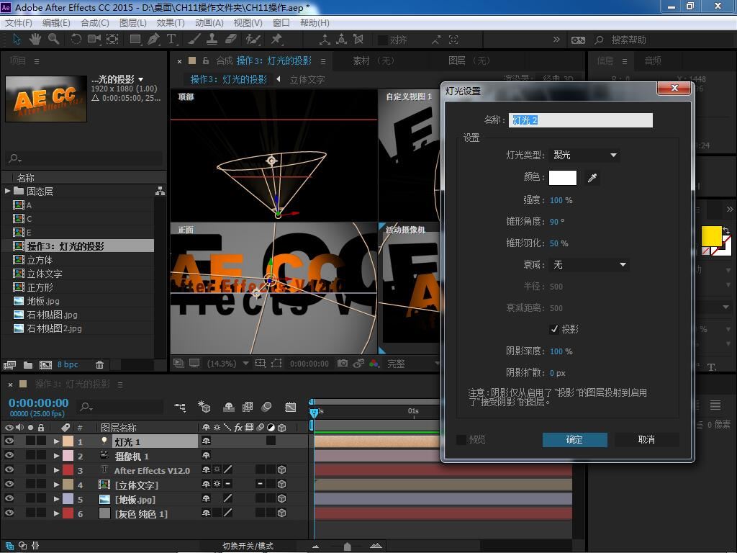This screenshot has width=737, height=553.
Task: Open the 图层(L) menu
Action: coord(133,22)
